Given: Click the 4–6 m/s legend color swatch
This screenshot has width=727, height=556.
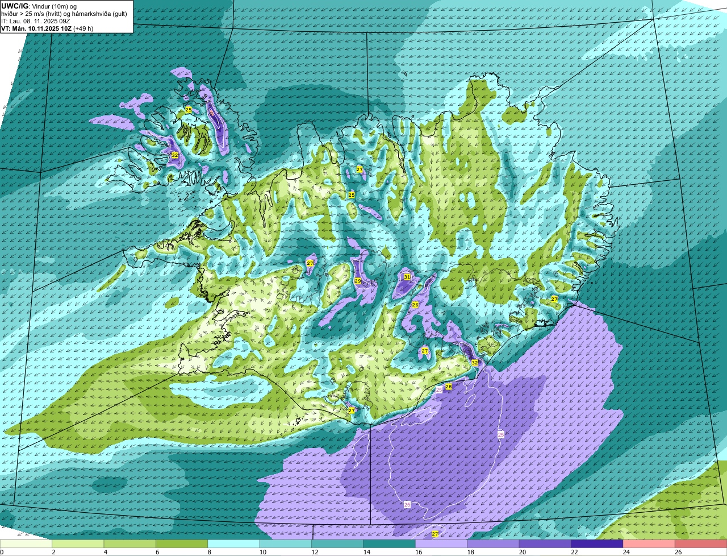Looking at the screenshot, I should (130, 544).
